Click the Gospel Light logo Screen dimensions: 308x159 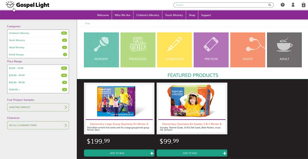(x=27, y=5)
